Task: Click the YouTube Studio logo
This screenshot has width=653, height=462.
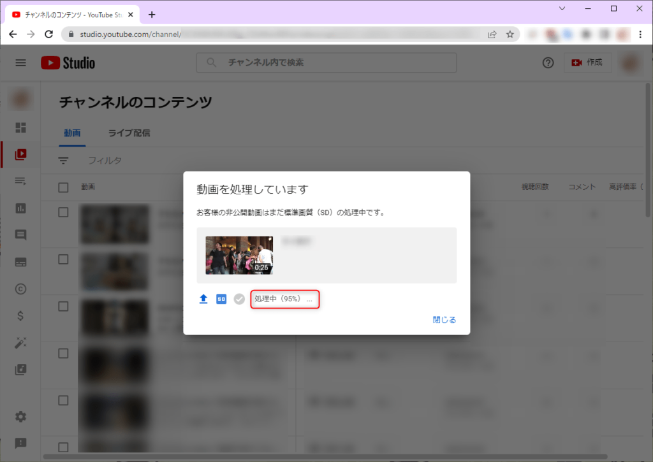Action: (x=68, y=63)
